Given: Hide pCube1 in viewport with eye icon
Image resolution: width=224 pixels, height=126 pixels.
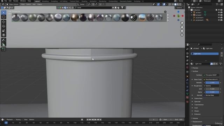Looking at the screenshot, I should coord(219,13).
